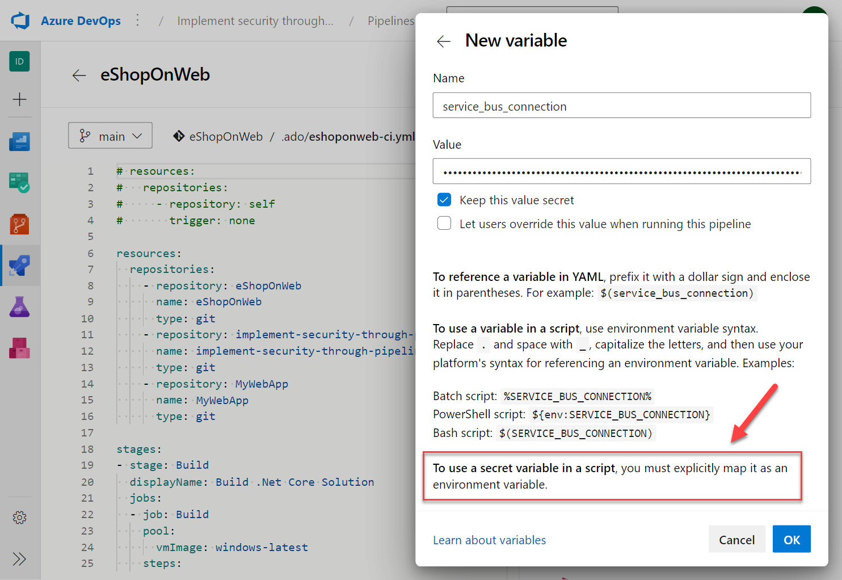Click the create new project plus icon
Viewport: 842px width, 580px height.
19,99
